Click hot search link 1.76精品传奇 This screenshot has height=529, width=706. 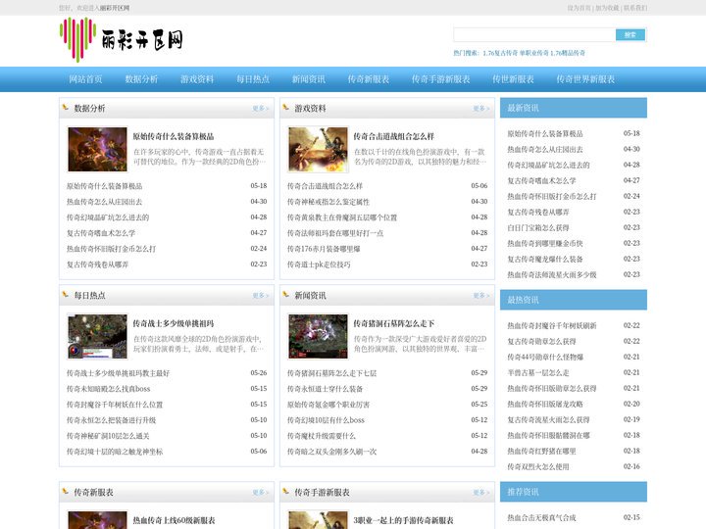click(568, 53)
